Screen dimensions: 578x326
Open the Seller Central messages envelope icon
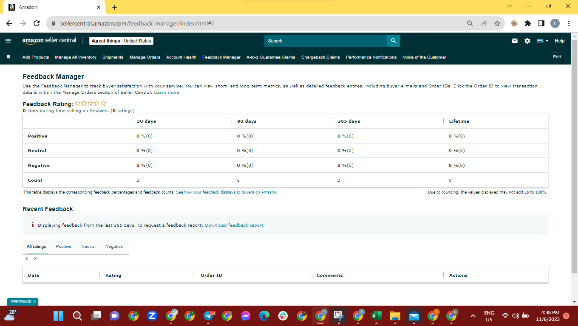click(x=515, y=41)
